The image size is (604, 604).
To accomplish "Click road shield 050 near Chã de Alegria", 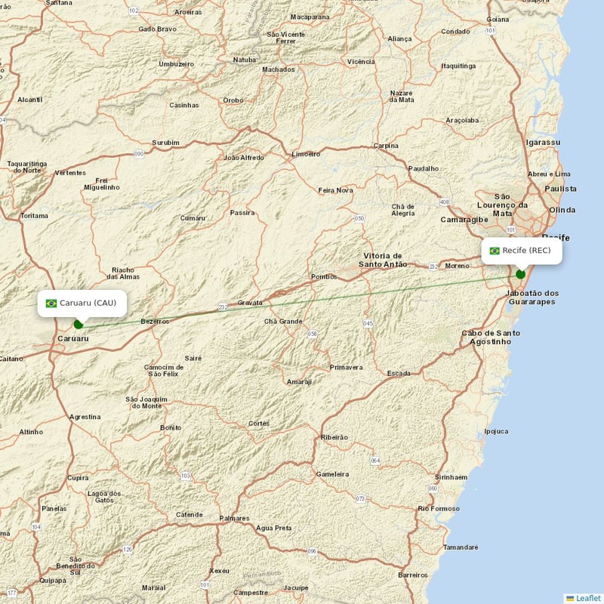I will (359, 218).
